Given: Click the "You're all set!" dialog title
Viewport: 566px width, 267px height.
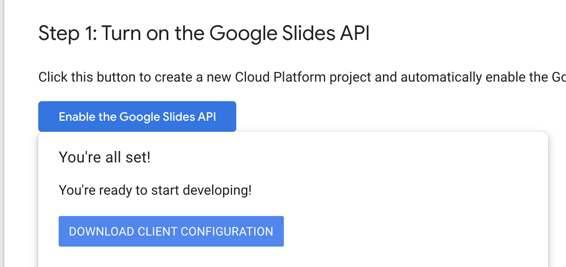Looking at the screenshot, I should coord(105,158).
